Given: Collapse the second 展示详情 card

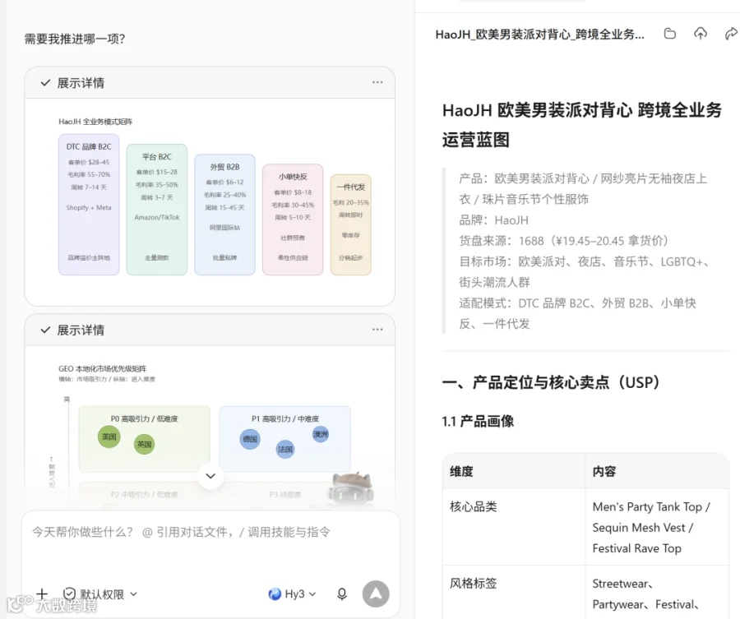Looking at the screenshot, I should 45,330.
